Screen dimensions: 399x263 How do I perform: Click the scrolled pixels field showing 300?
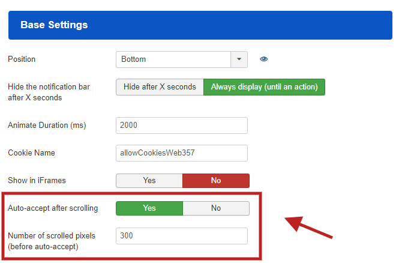tap(182, 236)
